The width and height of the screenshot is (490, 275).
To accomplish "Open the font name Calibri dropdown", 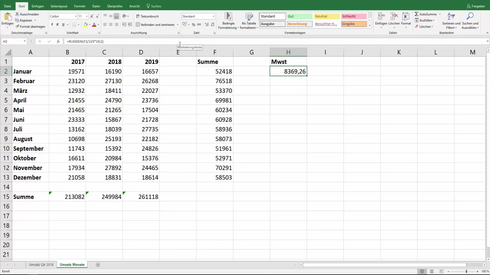I will [x=76, y=16].
